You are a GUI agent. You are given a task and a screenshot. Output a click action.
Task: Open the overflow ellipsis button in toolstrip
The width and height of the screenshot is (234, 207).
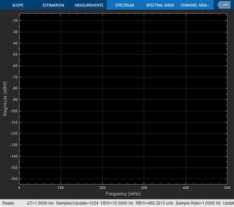224,5
